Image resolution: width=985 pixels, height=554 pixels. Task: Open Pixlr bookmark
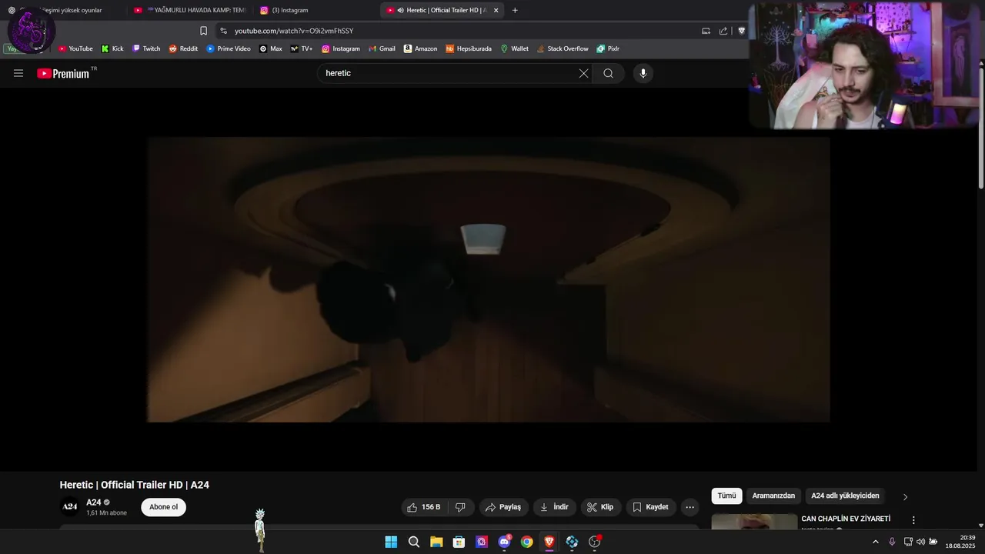[x=608, y=48]
